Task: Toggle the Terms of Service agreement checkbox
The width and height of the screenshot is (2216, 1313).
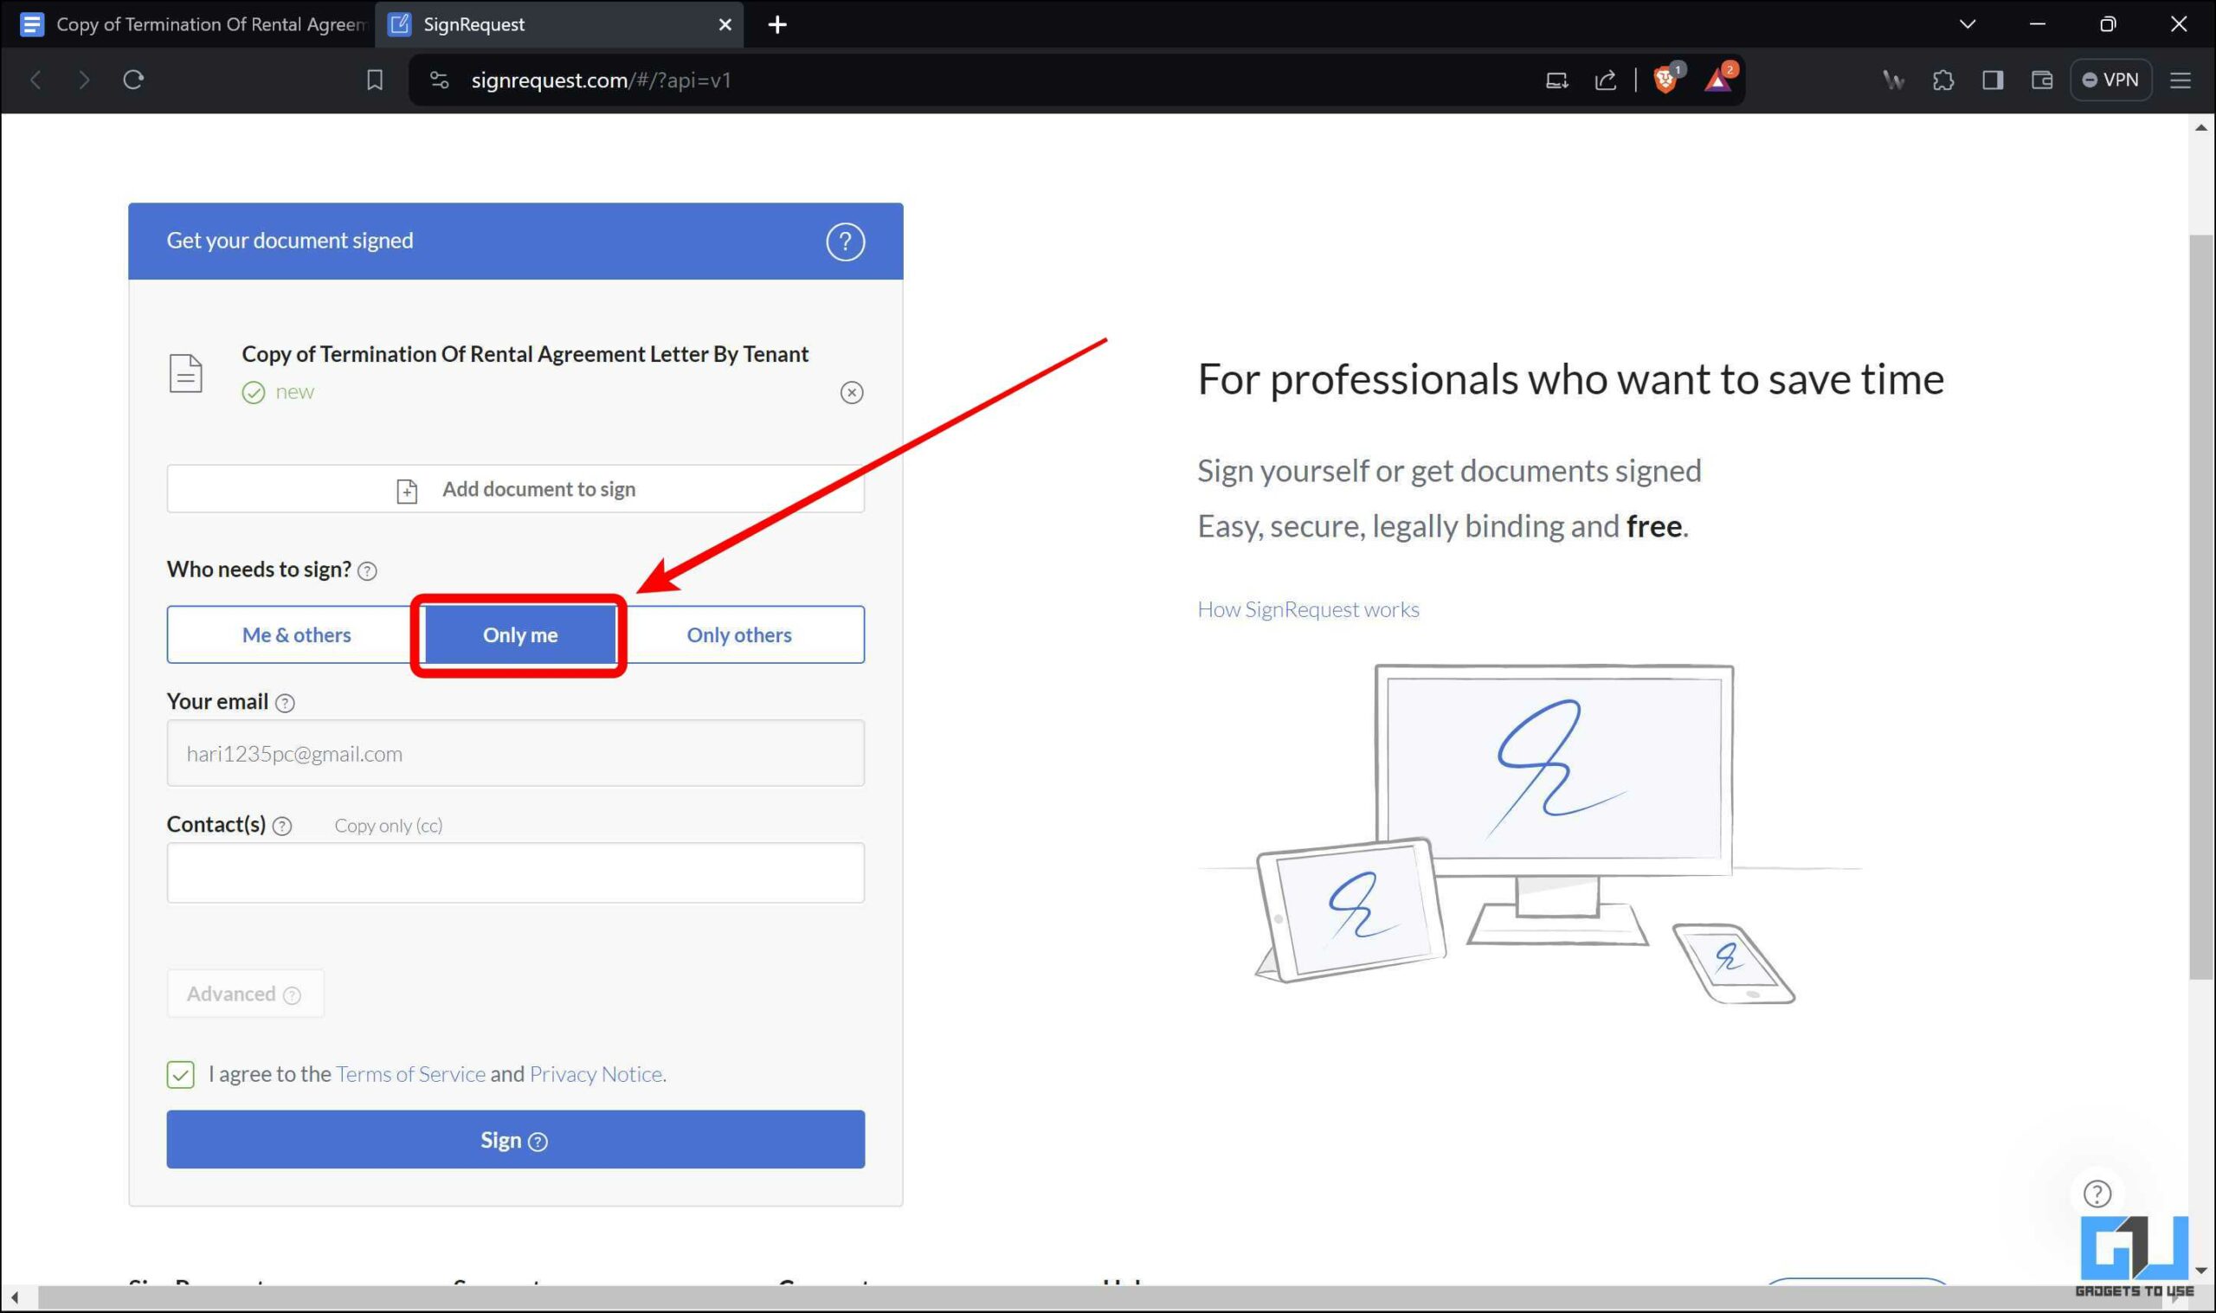Action: (x=179, y=1074)
